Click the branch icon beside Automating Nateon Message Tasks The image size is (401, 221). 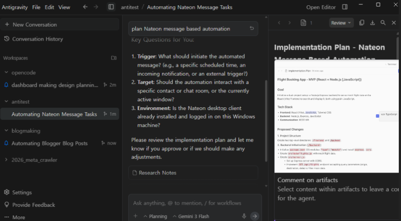tap(105, 114)
